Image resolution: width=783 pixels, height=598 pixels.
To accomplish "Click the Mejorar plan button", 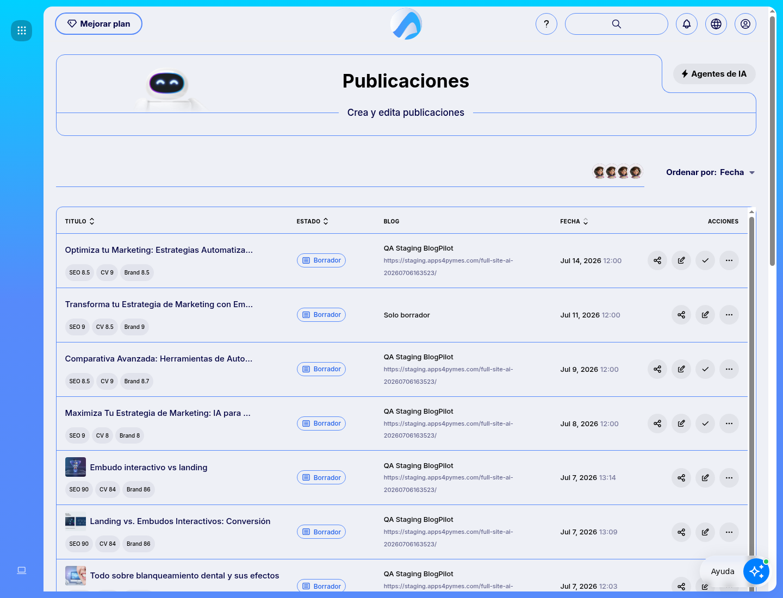I will 98,24.
